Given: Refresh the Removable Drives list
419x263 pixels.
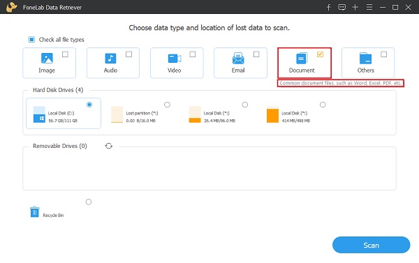Looking at the screenshot, I should click(x=108, y=146).
